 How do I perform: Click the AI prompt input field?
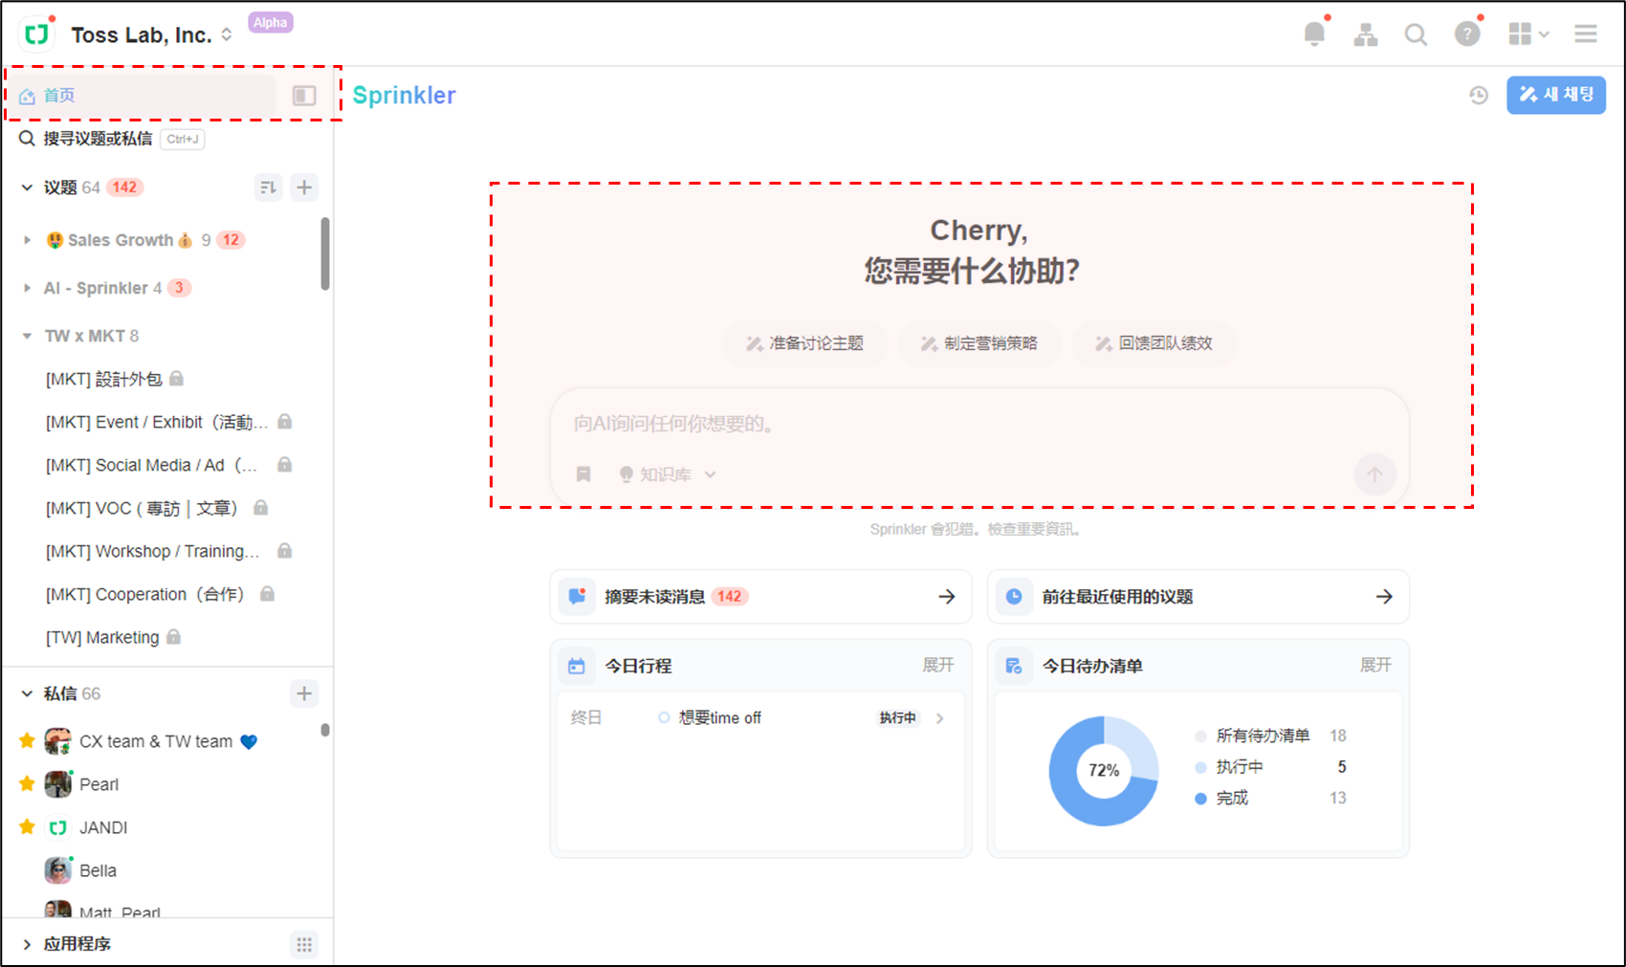click(x=979, y=424)
